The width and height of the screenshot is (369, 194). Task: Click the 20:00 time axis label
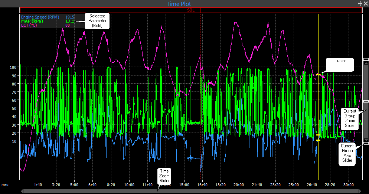[x=239, y=185]
